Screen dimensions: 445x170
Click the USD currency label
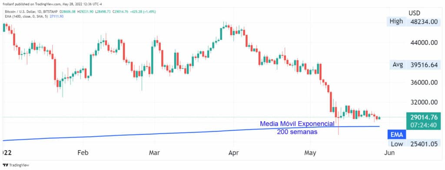coord(414,13)
